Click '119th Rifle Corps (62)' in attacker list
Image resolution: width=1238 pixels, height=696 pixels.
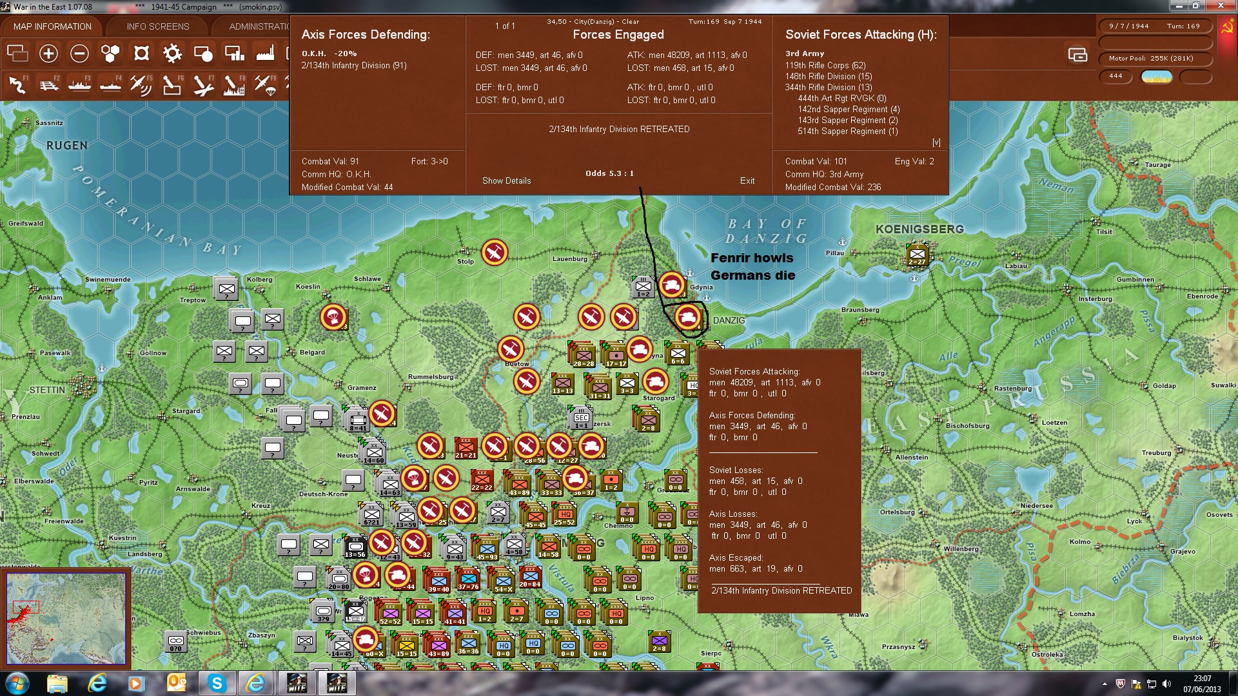click(825, 65)
